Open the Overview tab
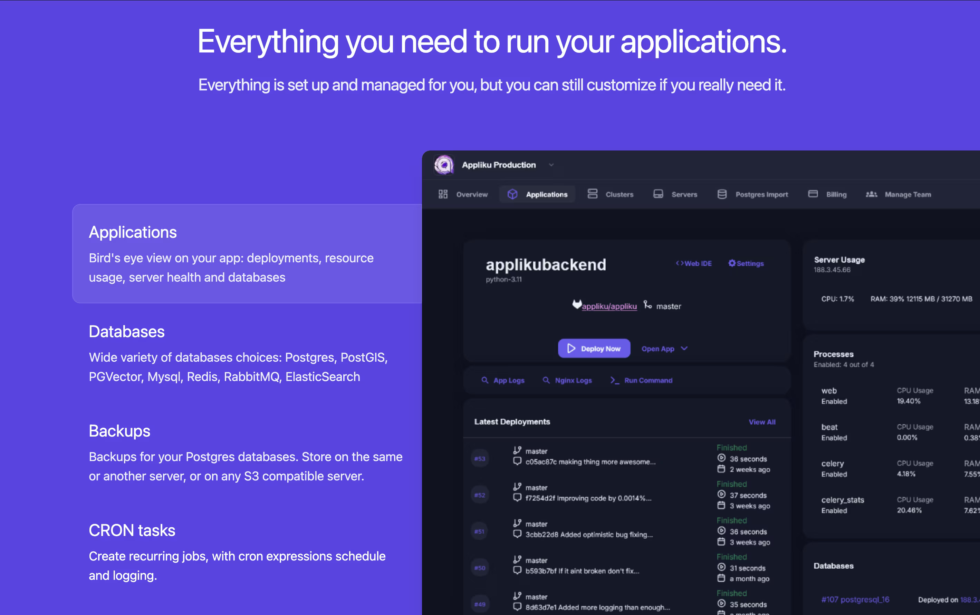980x615 pixels. pyautogui.click(x=463, y=194)
